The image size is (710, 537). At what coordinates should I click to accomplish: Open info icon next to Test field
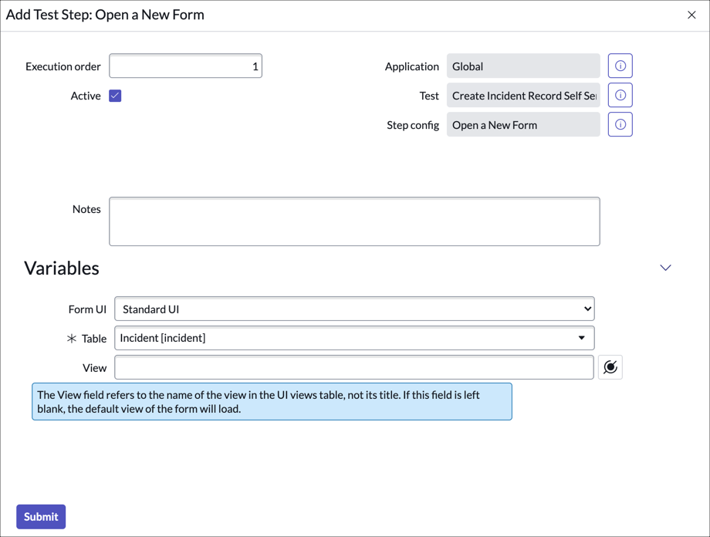(x=620, y=95)
